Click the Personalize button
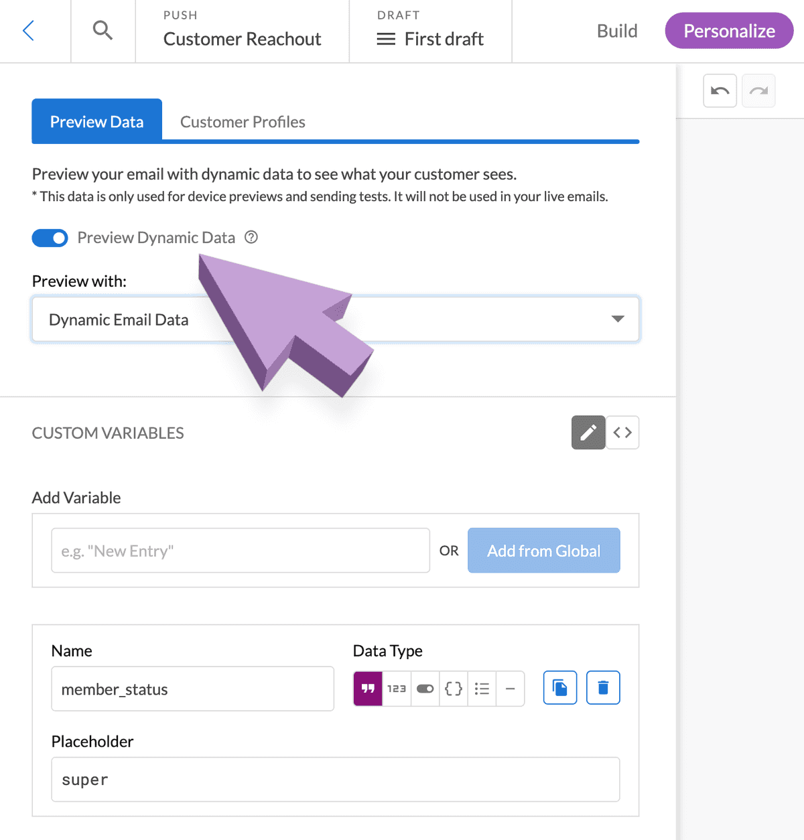 pyautogui.click(x=729, y=31)
